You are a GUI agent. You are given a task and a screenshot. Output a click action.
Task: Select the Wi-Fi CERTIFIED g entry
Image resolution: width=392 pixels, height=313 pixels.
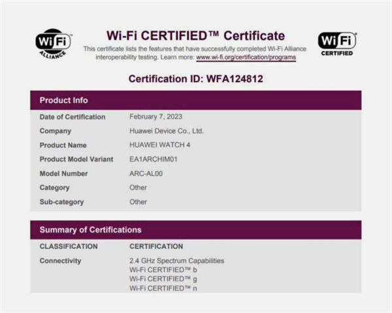click(163, 279)
